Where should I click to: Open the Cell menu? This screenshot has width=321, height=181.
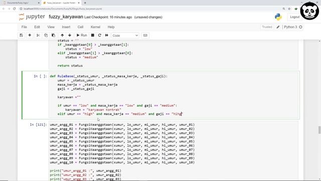pyautogui.click(x=80, y=27)
